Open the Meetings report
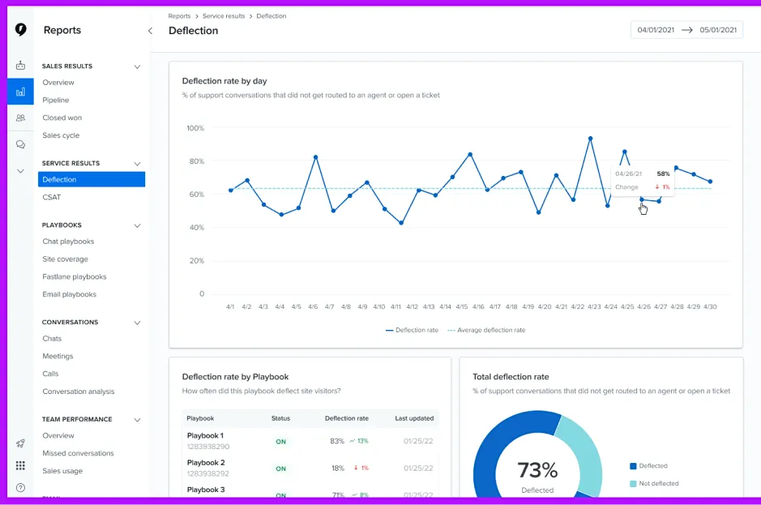The width and height of the screenshot is (761, 505). click(58, 356)
